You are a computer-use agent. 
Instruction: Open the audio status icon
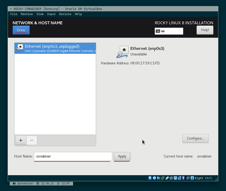click(159, 178)
